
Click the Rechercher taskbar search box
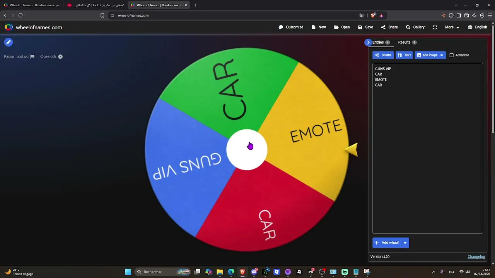(x=163, y=272)
